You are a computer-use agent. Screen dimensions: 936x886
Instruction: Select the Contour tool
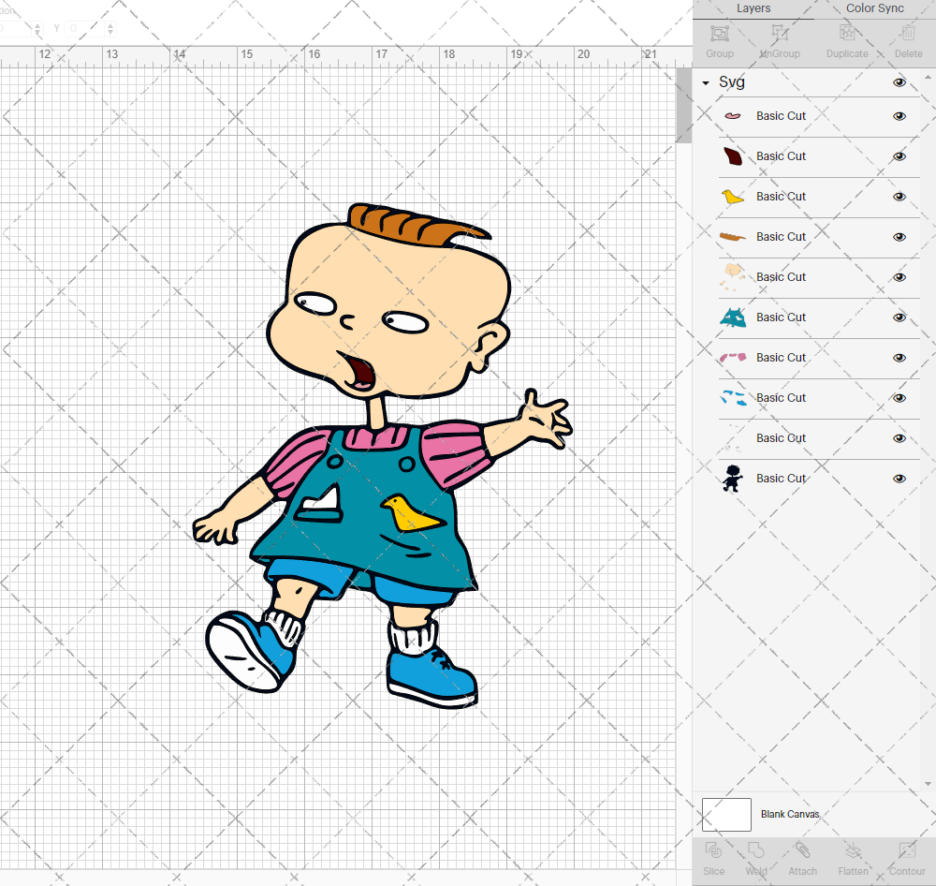click(907, 850)
